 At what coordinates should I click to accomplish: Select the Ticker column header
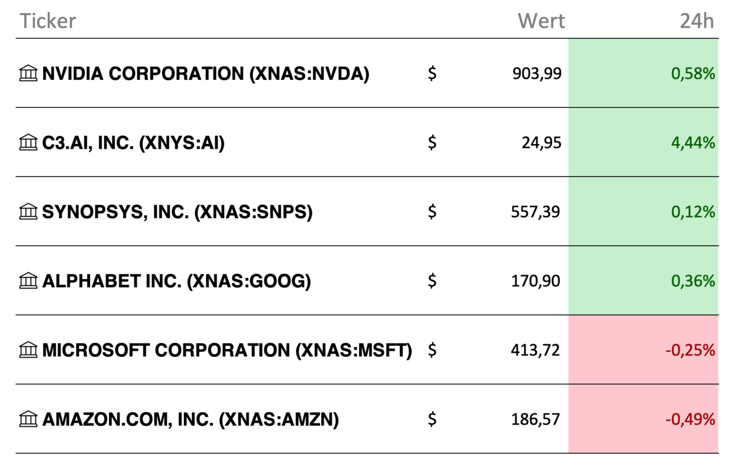(48, 21)
